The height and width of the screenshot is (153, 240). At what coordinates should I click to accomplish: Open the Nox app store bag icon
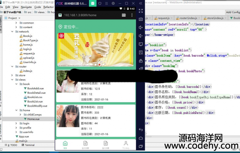pyautogui.click(x=93, y=3)
